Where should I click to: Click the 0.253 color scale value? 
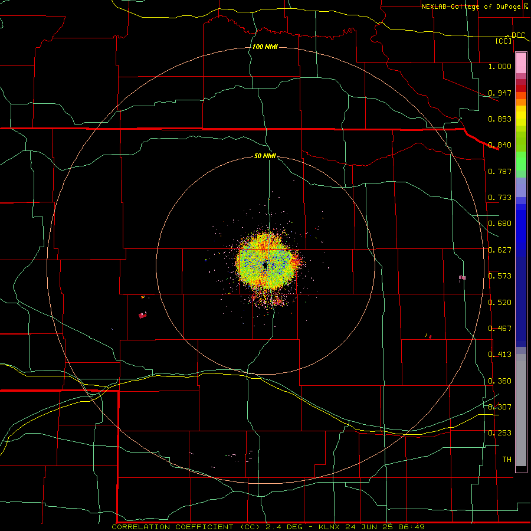[500, 433]
